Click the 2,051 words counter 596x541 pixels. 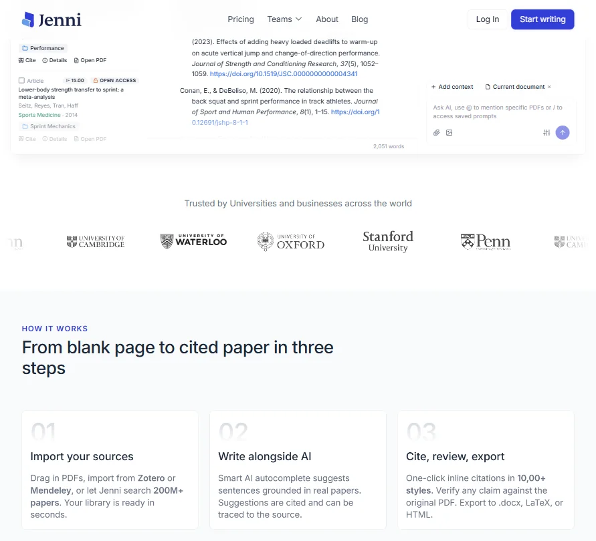coord(389,146)
